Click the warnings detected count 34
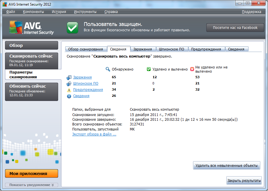 pos(114,89)
